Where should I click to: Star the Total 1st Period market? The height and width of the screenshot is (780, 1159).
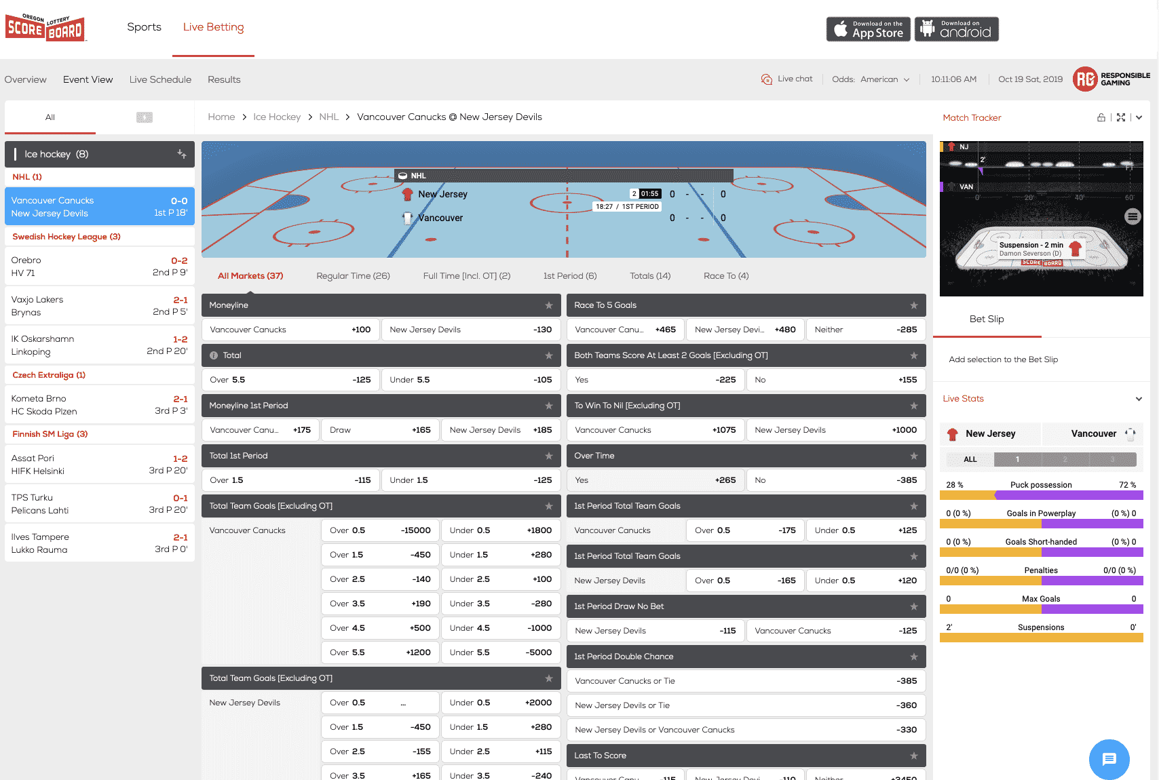[549, 456]
